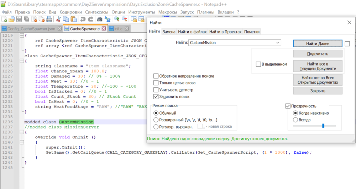
Task: Adjust the transparency slider handle
Action: [323, 126]
